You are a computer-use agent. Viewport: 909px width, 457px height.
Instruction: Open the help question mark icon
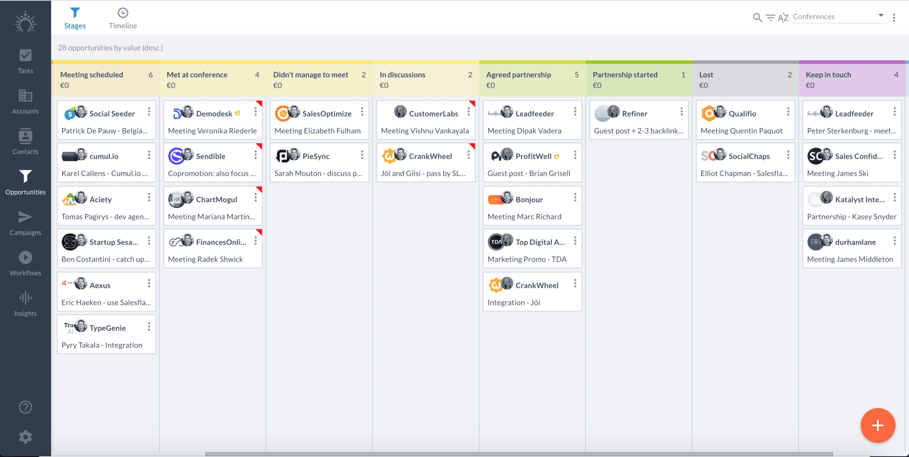(25, 407)
